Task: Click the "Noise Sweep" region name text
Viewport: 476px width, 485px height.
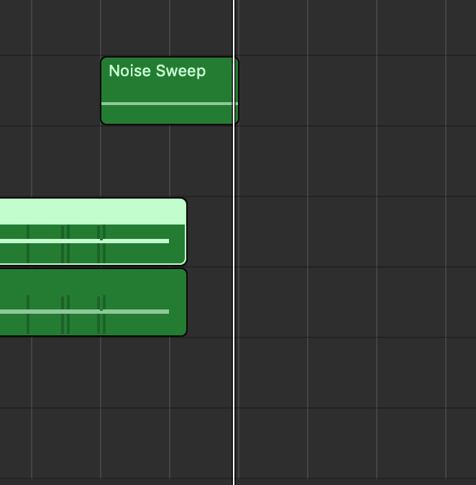Action: [157, 71]
